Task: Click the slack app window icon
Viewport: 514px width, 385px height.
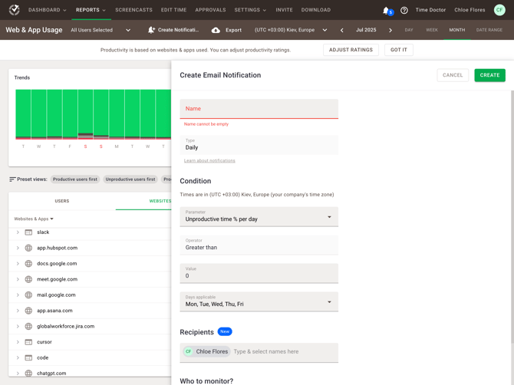Action: coord(28,232)
